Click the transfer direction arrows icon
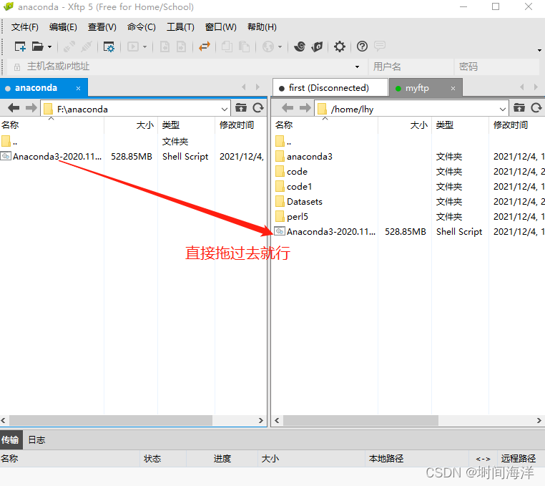This screenshot has width=545, height=486. pos(205,47)
